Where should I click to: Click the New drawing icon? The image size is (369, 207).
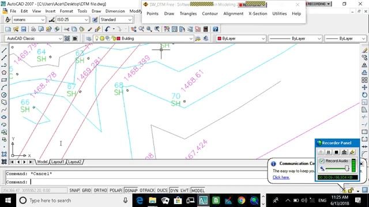click(8, 29)
